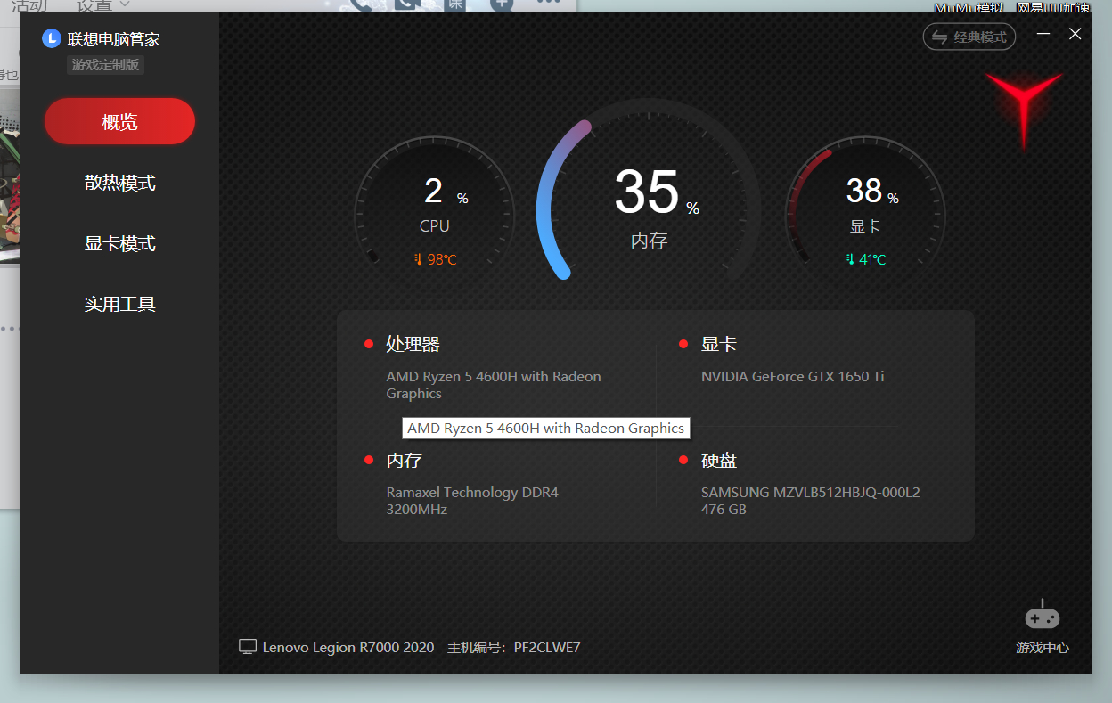Click the 主机编号 PF2CLWE7 serial text
The image size is (1112, 703).
513,647
